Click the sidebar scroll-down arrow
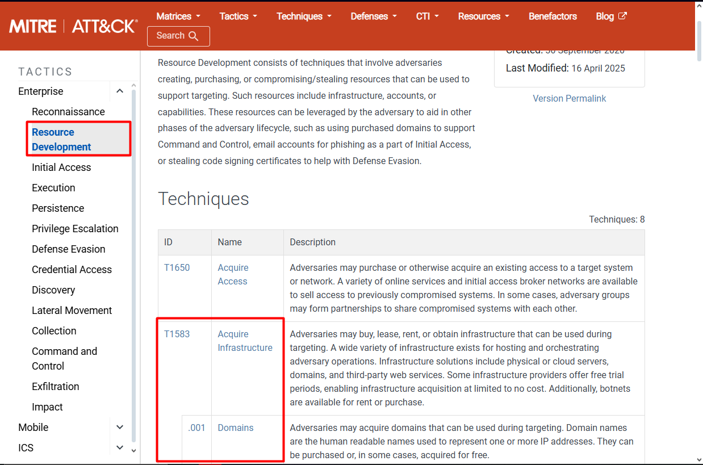 [134, 450]
